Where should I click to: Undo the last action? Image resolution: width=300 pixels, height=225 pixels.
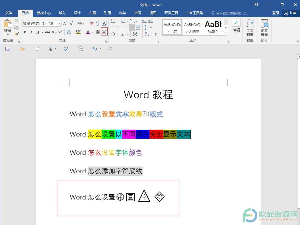[95, 49]
